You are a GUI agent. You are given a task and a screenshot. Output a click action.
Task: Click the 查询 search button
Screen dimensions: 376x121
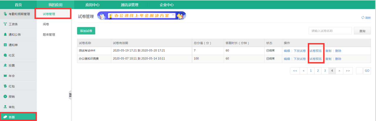pos(362,31)
